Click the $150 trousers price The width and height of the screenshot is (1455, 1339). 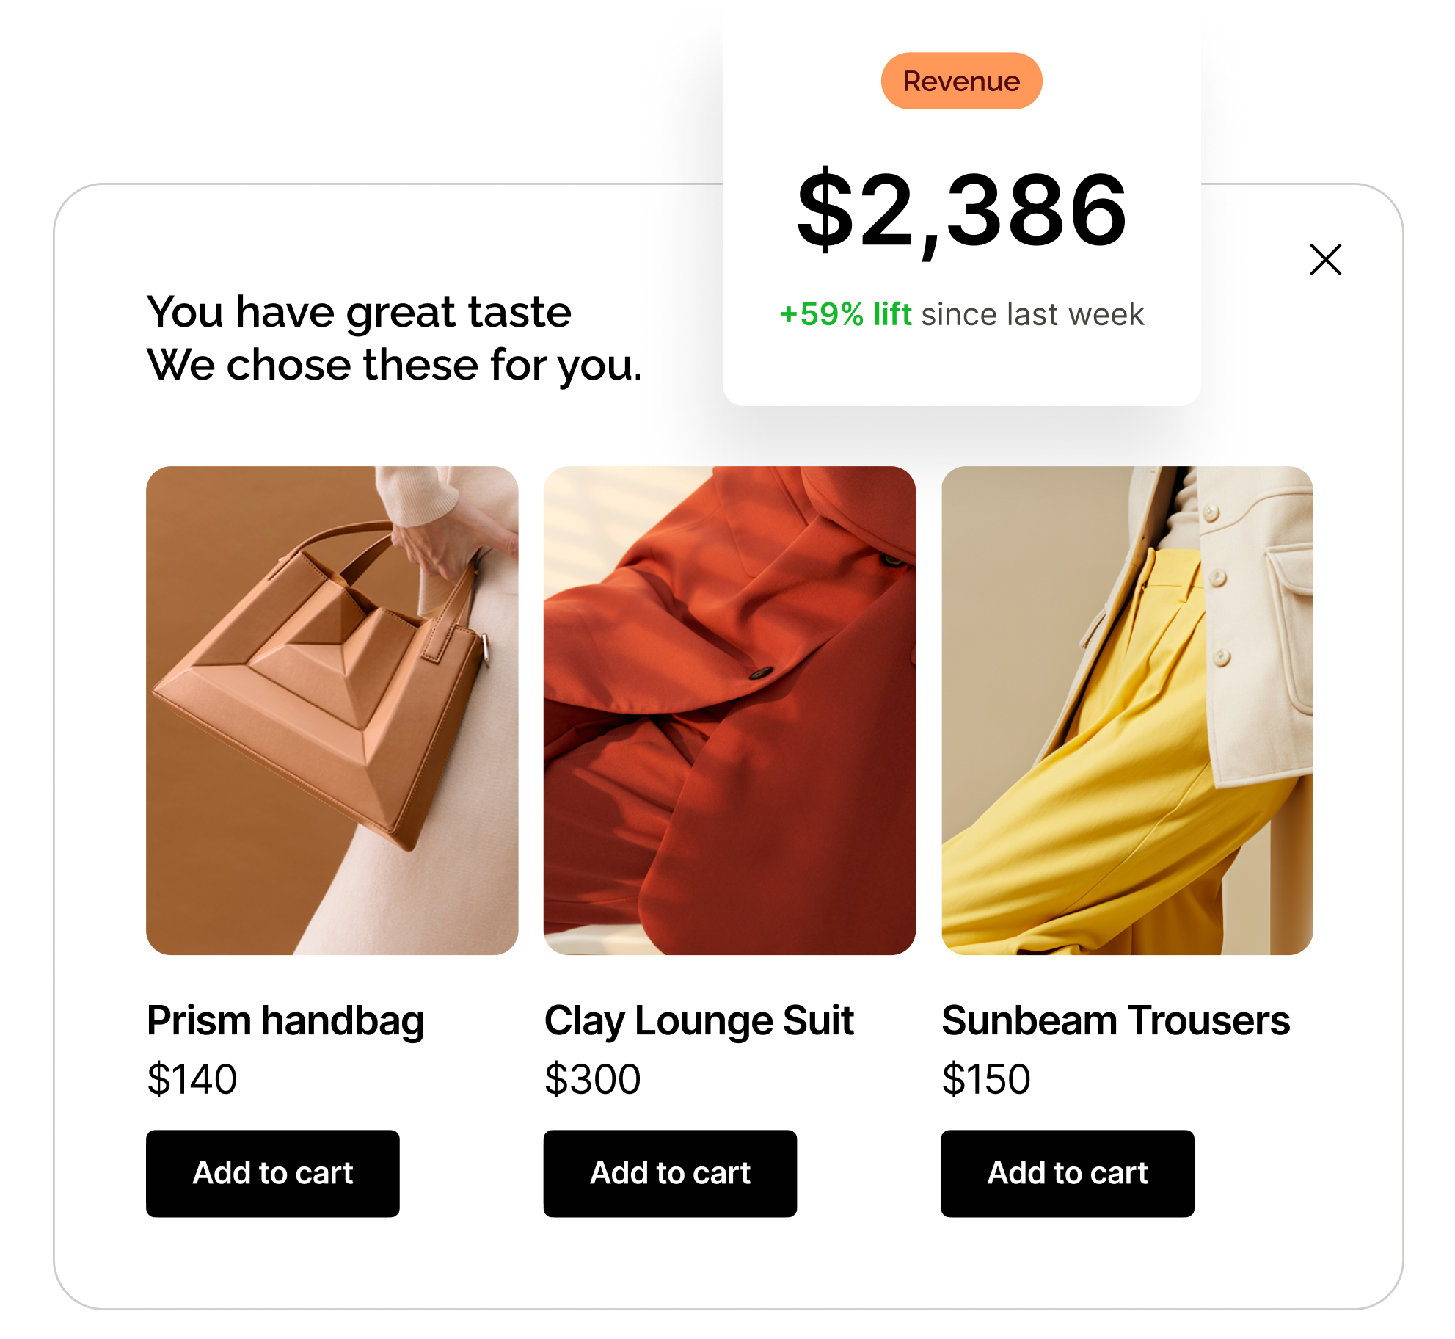pos(986,1079)
